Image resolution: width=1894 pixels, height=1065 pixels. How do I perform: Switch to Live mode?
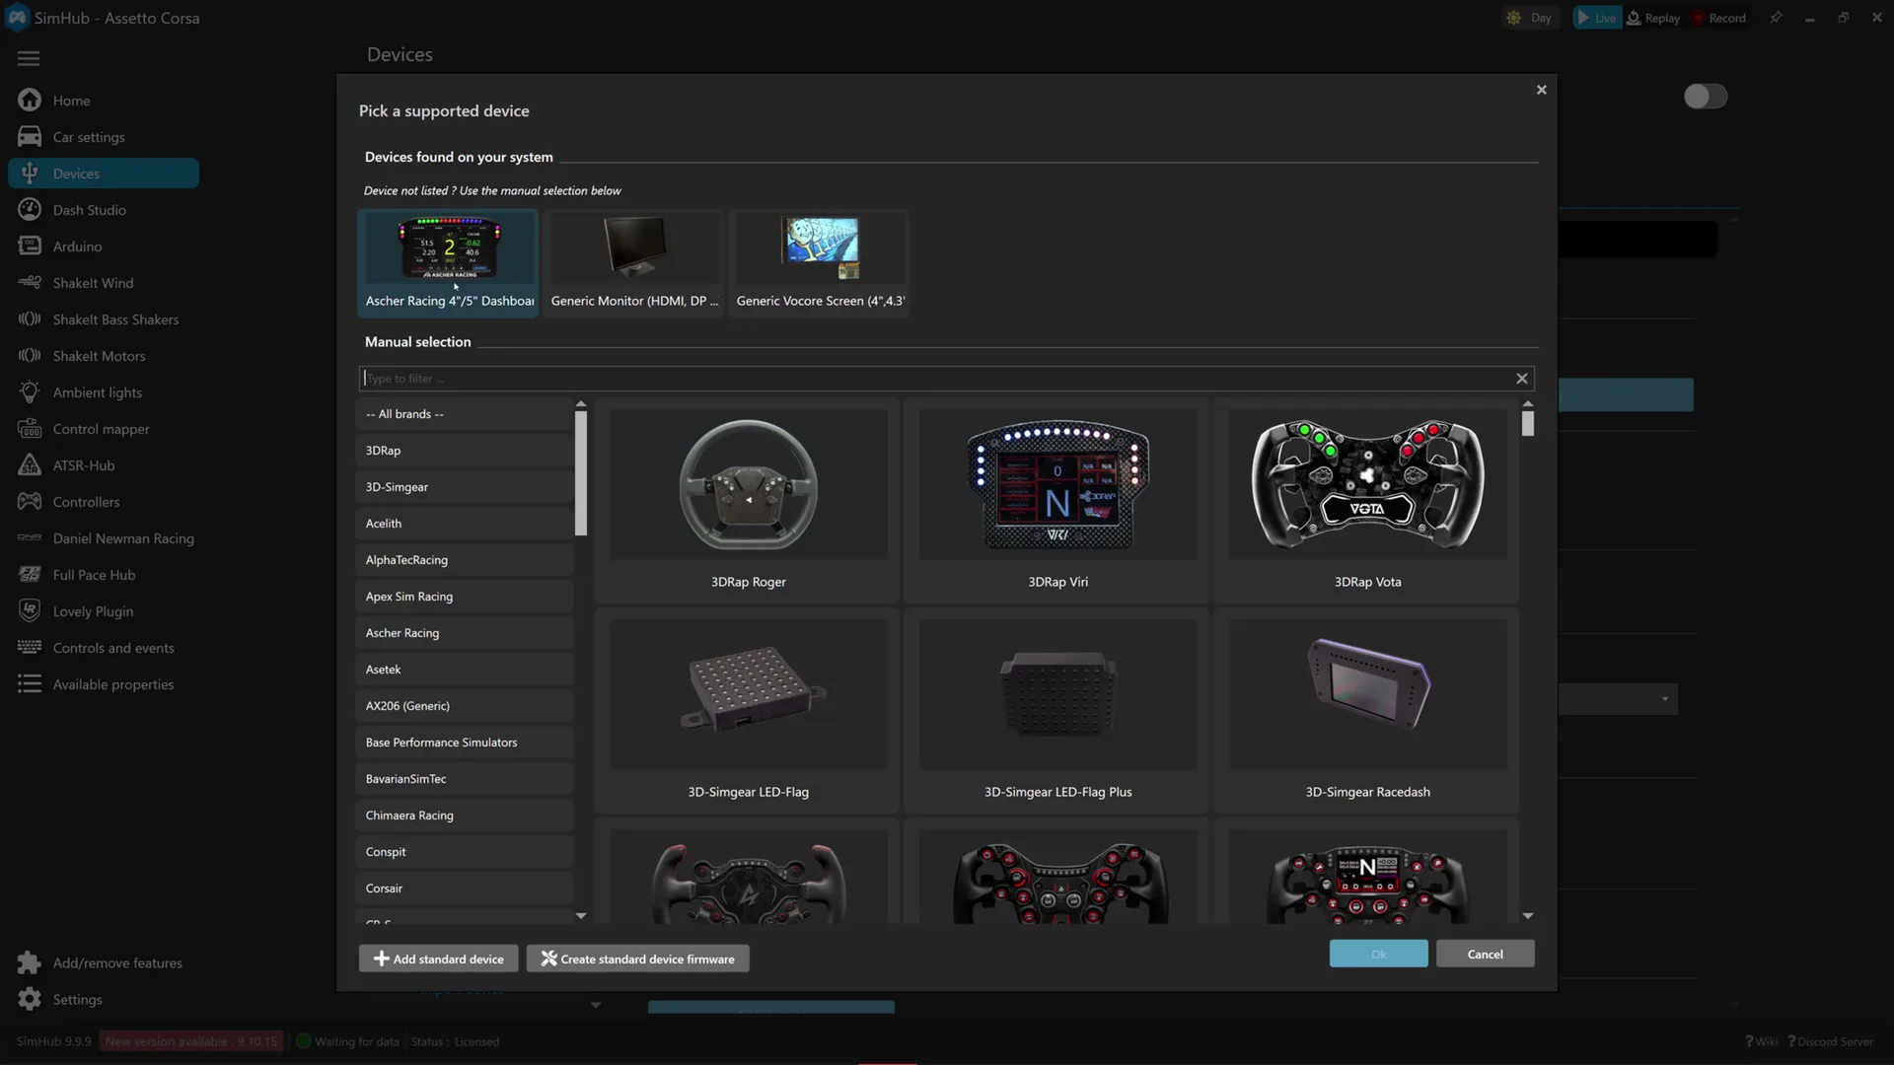point(1596,18)
